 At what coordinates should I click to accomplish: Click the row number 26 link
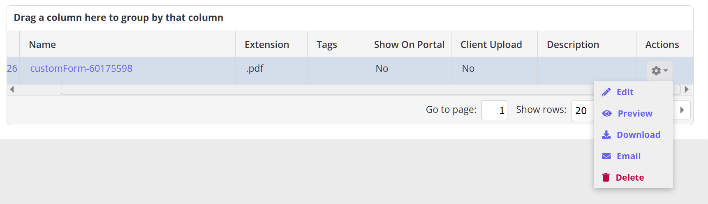click(12, 69)
